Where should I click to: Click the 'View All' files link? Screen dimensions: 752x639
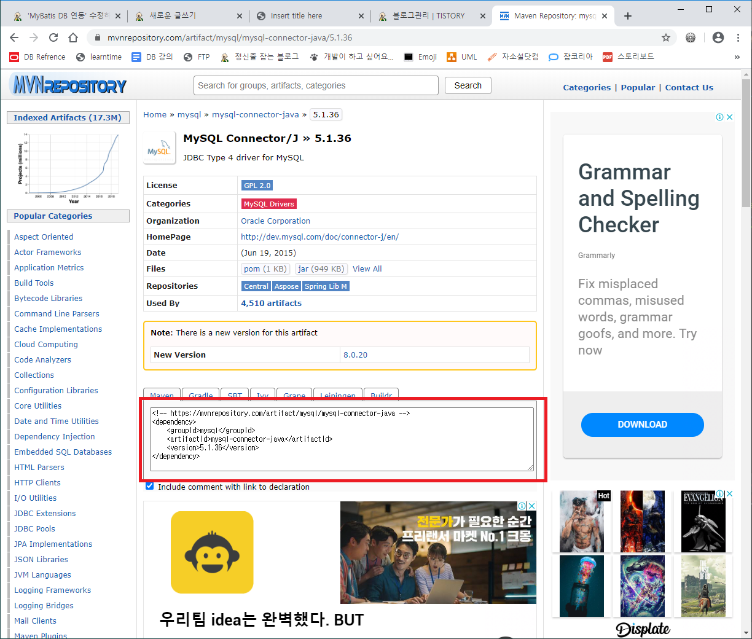pos(367,269)
